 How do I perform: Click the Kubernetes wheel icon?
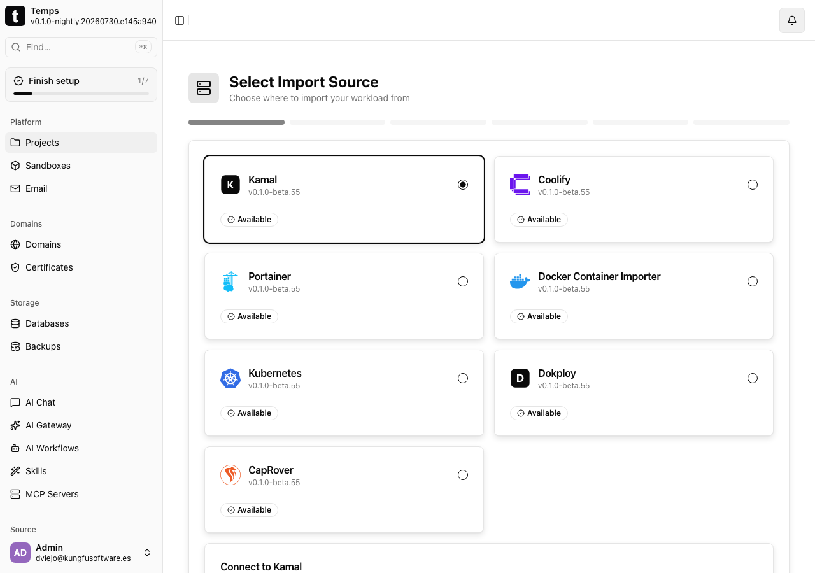[230, 378]
